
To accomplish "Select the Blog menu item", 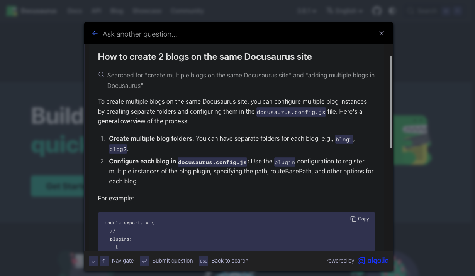I will (x=117, y=11).
